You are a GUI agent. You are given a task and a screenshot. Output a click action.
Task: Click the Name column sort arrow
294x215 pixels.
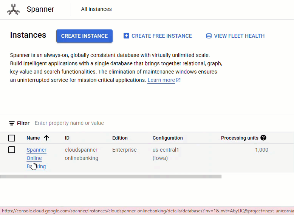click(46, 138)
